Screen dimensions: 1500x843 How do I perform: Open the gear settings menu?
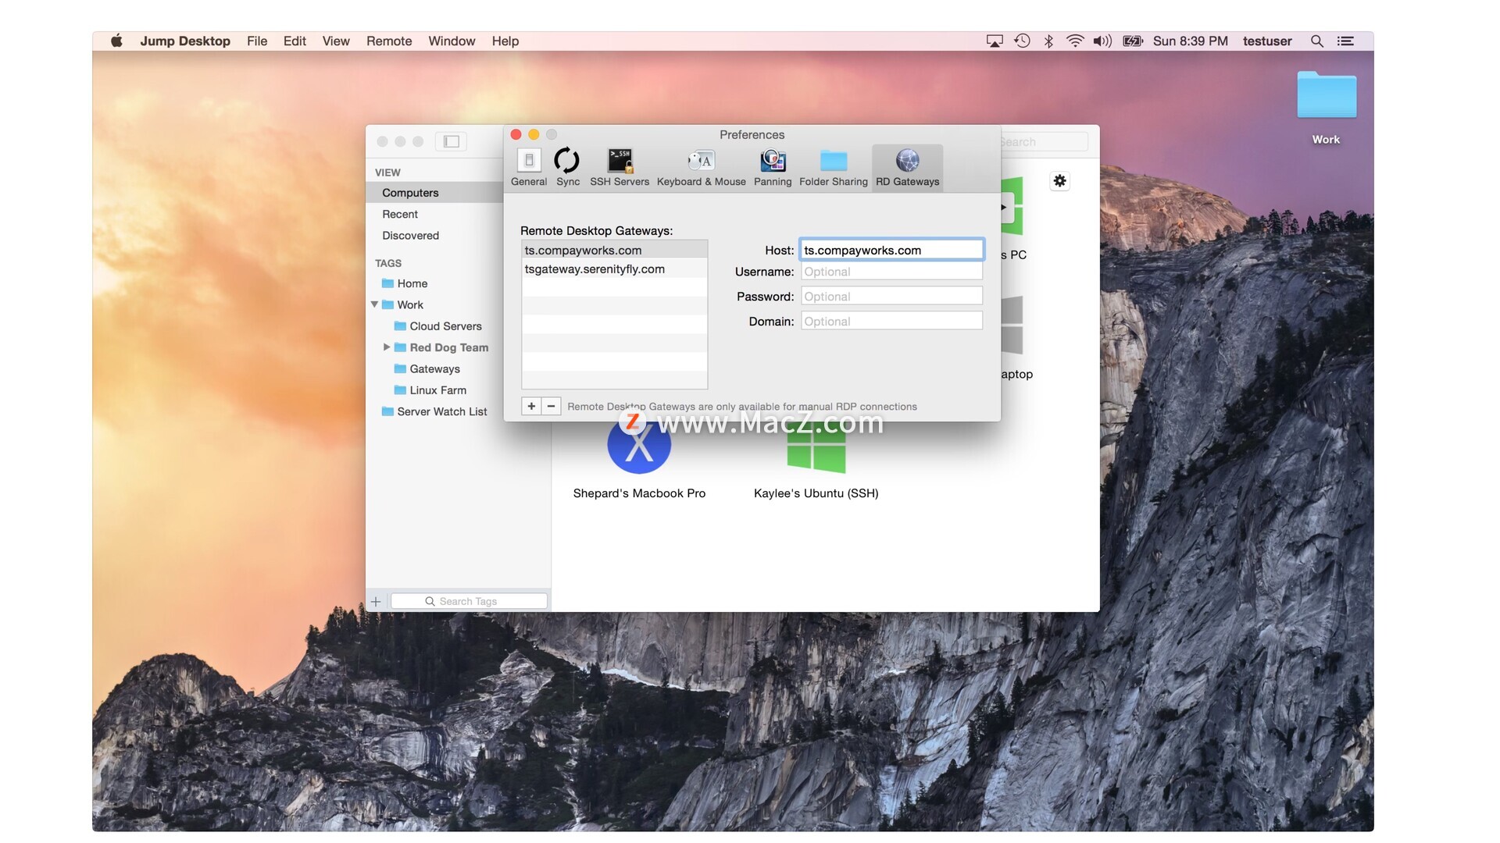(1059, 181)
